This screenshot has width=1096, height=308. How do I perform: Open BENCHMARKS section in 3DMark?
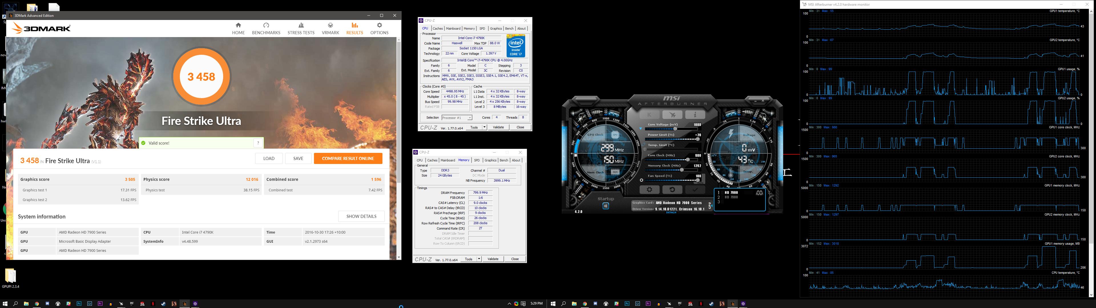pyautogui.click(x=266, y=29)
